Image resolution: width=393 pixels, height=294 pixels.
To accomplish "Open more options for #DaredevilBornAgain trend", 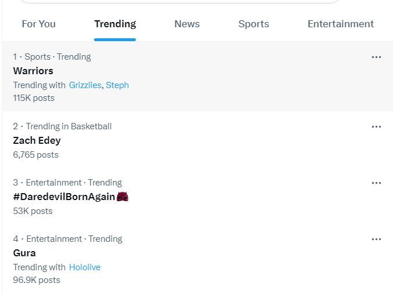I will coord(376,183).
